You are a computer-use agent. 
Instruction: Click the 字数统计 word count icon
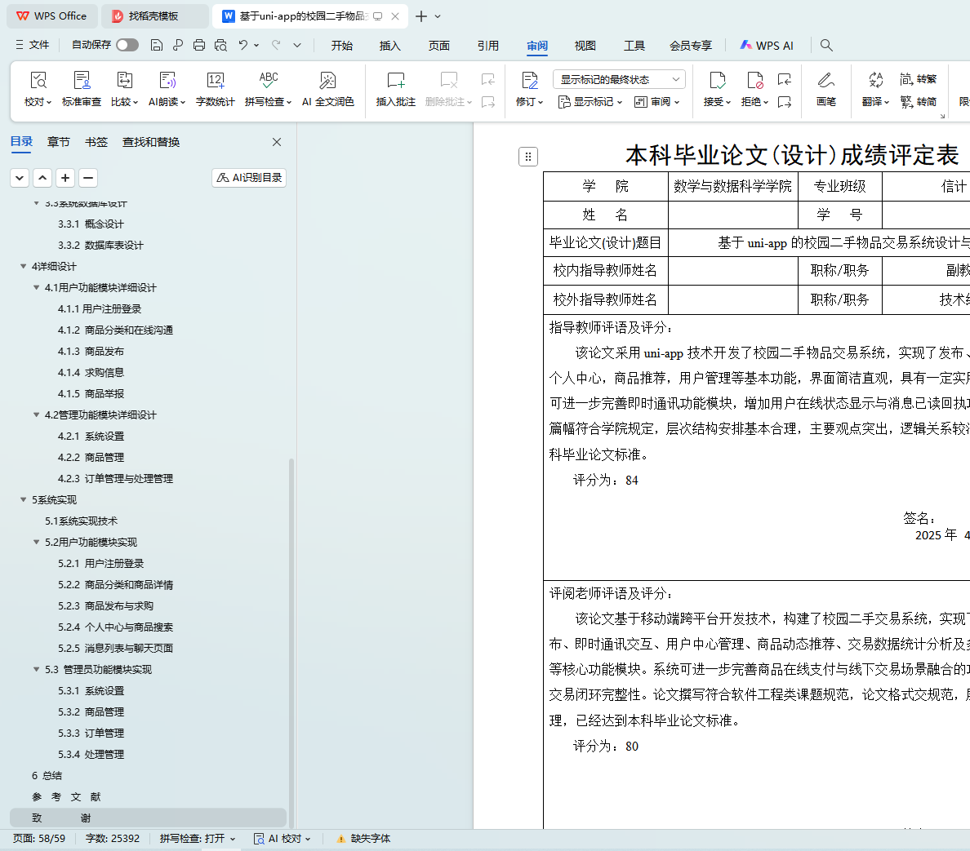point(215,81)
